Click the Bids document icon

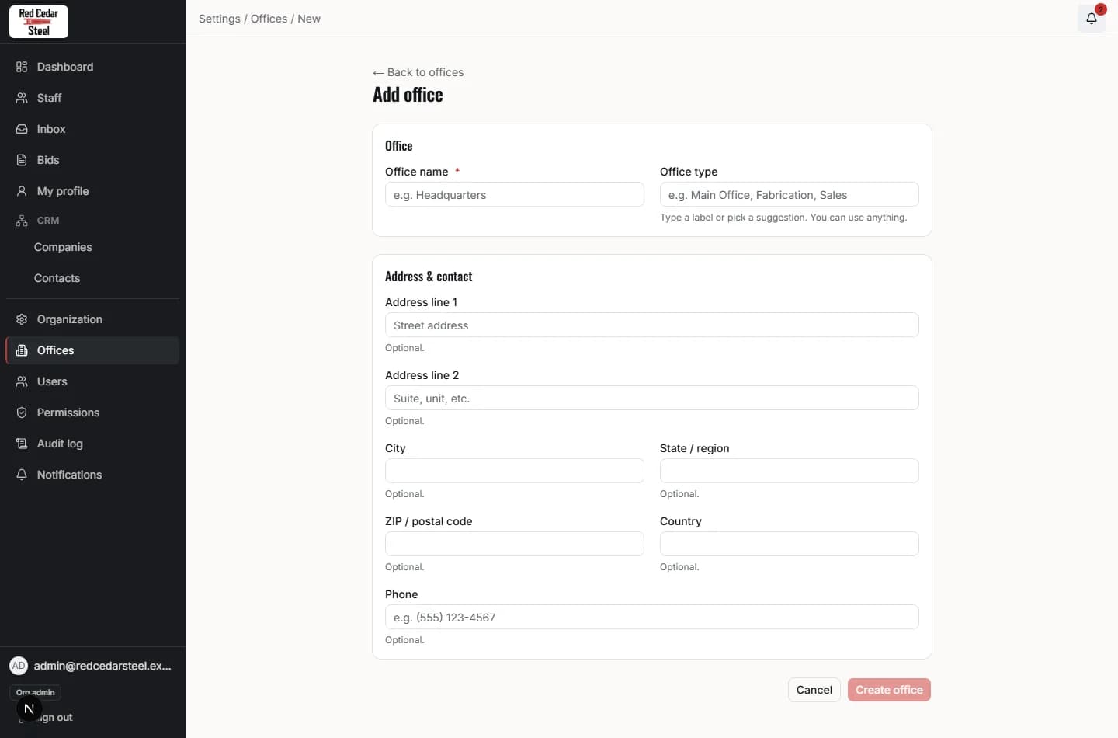click(22, 160)
